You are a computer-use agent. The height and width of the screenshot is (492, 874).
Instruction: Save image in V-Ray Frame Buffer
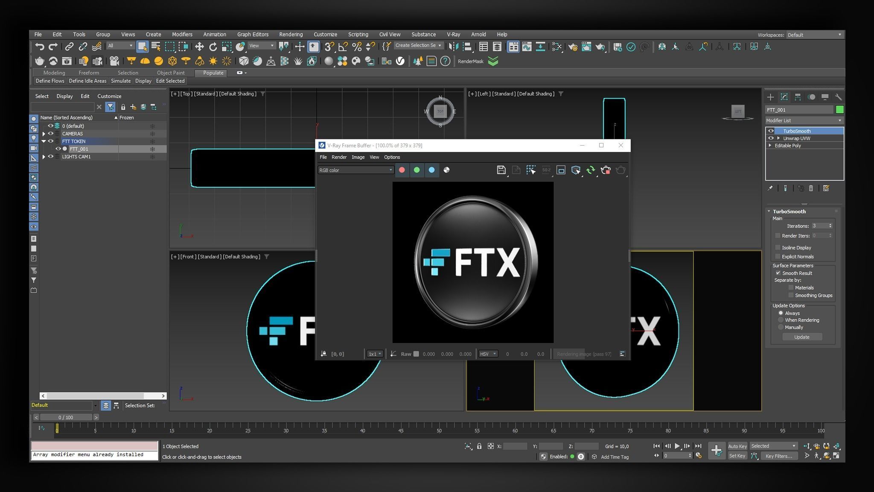coord(501,170)
